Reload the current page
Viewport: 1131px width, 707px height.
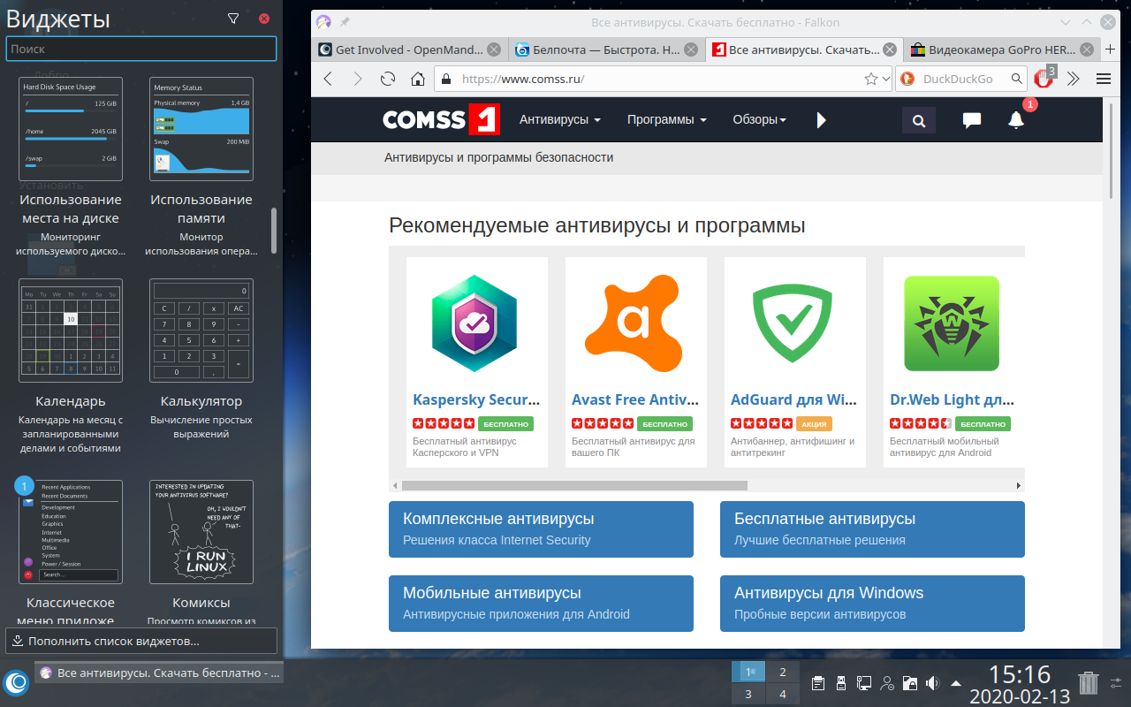(x=387, y=79)
